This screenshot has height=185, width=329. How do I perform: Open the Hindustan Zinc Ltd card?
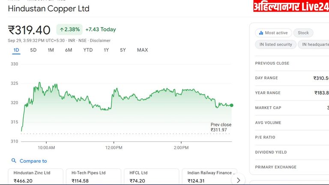[x=35, y=176]
